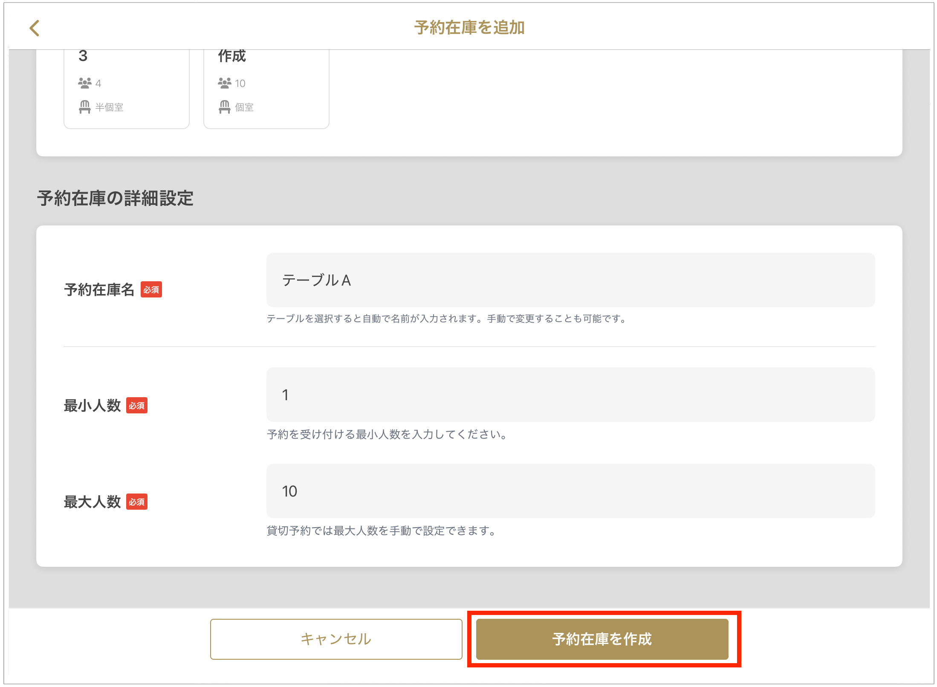Screen dimensions: 937x687
Task: Focus the 最小人数 field showing 1
Action: pyautogui.click(x=570, y=395)
